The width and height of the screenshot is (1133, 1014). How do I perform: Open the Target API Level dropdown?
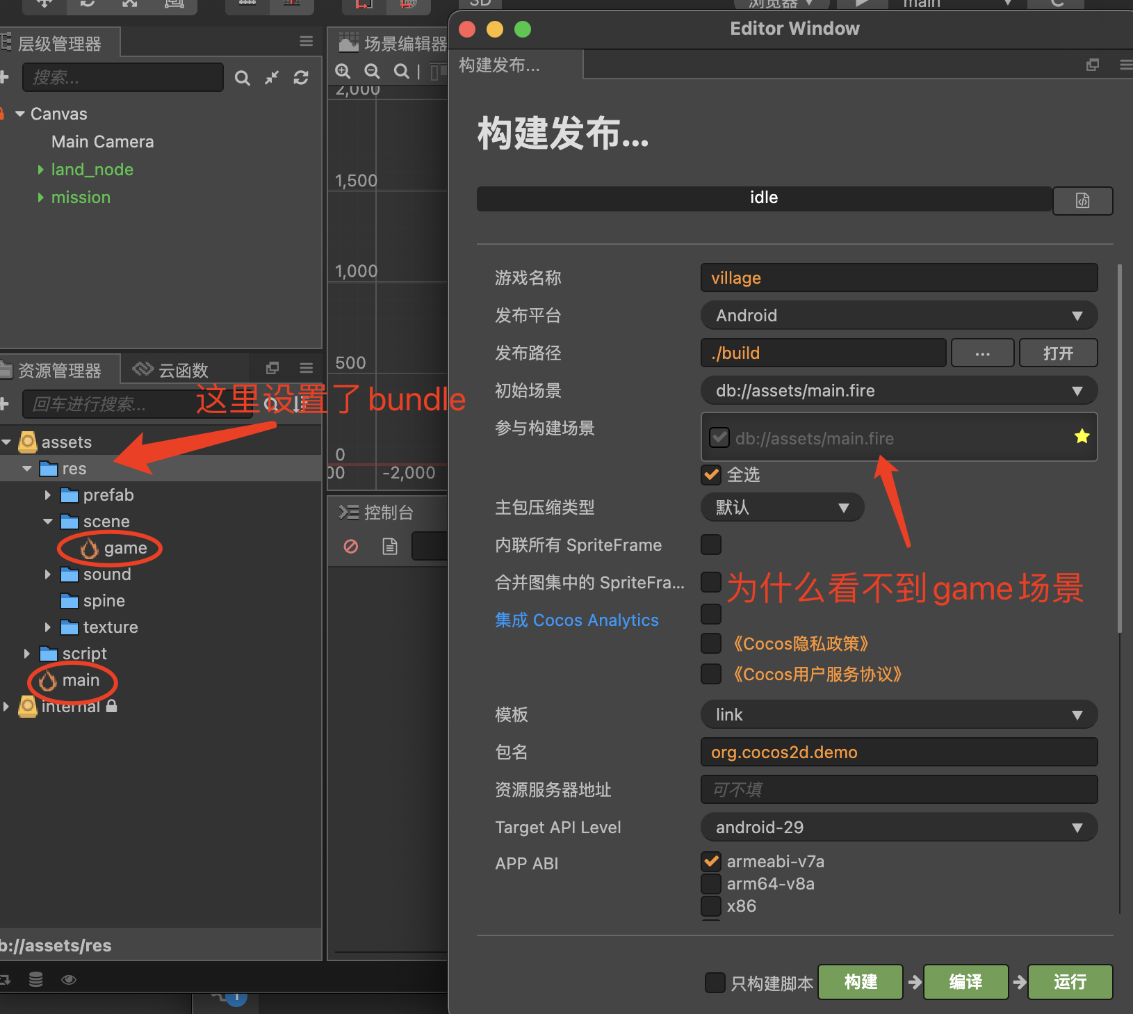(898, 827)
